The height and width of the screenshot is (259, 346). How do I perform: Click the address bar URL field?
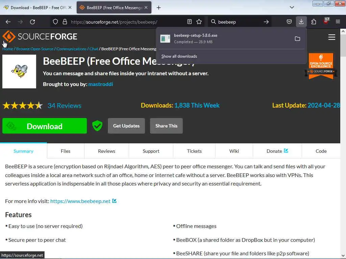click(x=127, y=22)
